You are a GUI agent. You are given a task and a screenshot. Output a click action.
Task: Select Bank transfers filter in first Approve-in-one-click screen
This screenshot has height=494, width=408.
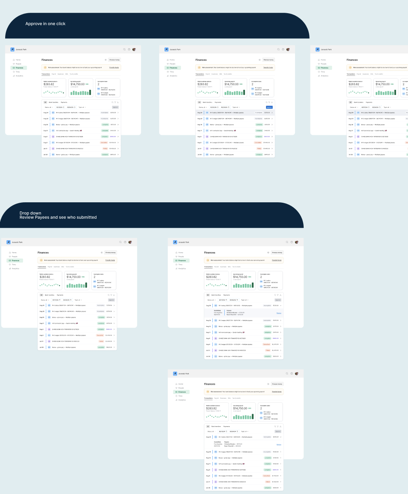(53, 102)
